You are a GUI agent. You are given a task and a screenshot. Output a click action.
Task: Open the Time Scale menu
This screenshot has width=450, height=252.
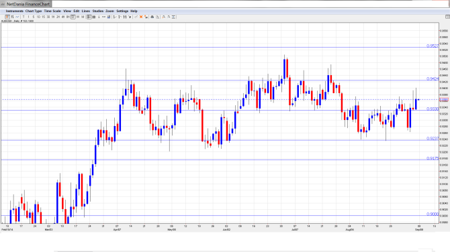pos(52,11)
